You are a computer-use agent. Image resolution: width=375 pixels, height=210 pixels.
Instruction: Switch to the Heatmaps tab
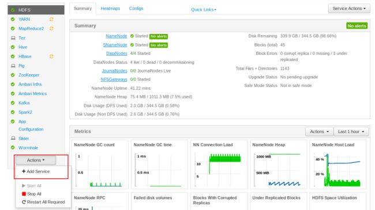tap(110, 9)
